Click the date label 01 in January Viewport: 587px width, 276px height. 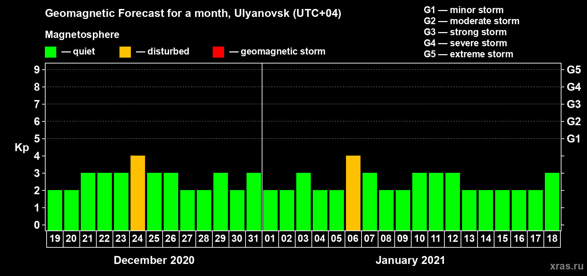(270, 239)
